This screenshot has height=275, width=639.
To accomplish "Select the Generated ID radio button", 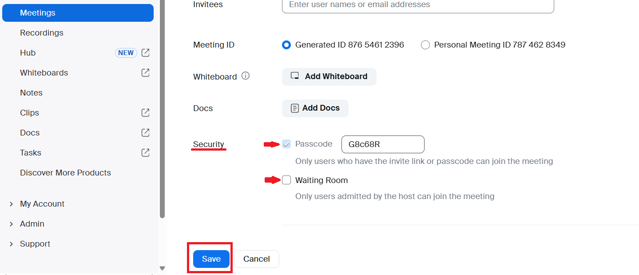I will click(287, 45).
